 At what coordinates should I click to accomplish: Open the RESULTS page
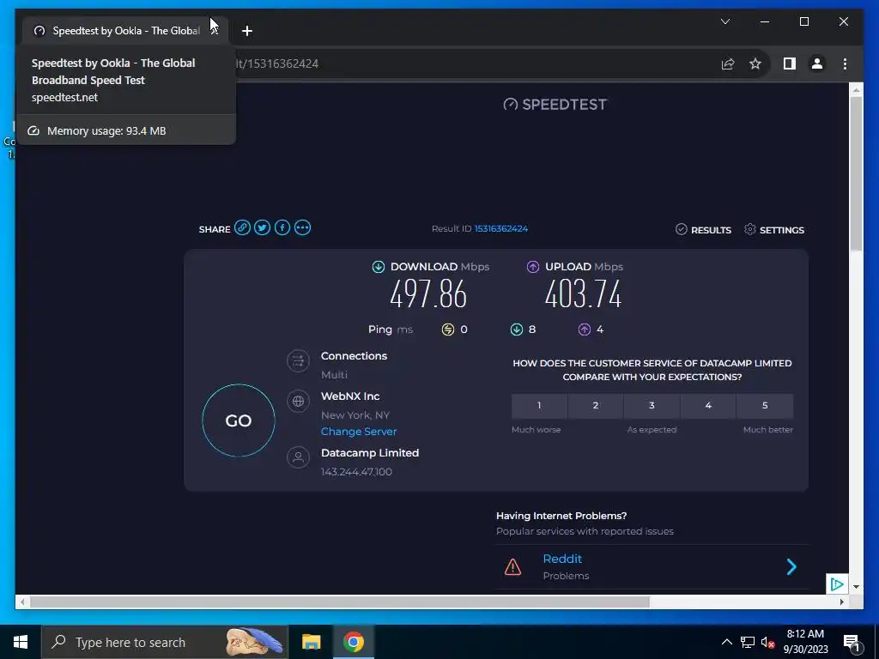coord(704,230)
